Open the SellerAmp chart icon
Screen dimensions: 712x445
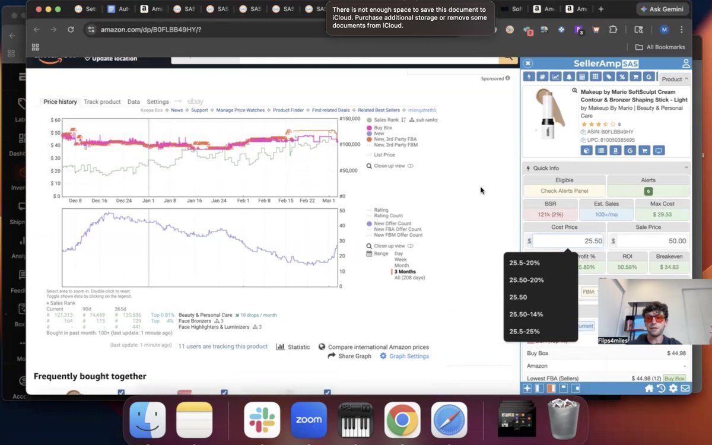[x=556, y=77]
